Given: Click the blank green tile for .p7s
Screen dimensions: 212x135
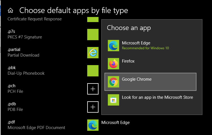Looking at the screenshot, I should tap(93, 35).
